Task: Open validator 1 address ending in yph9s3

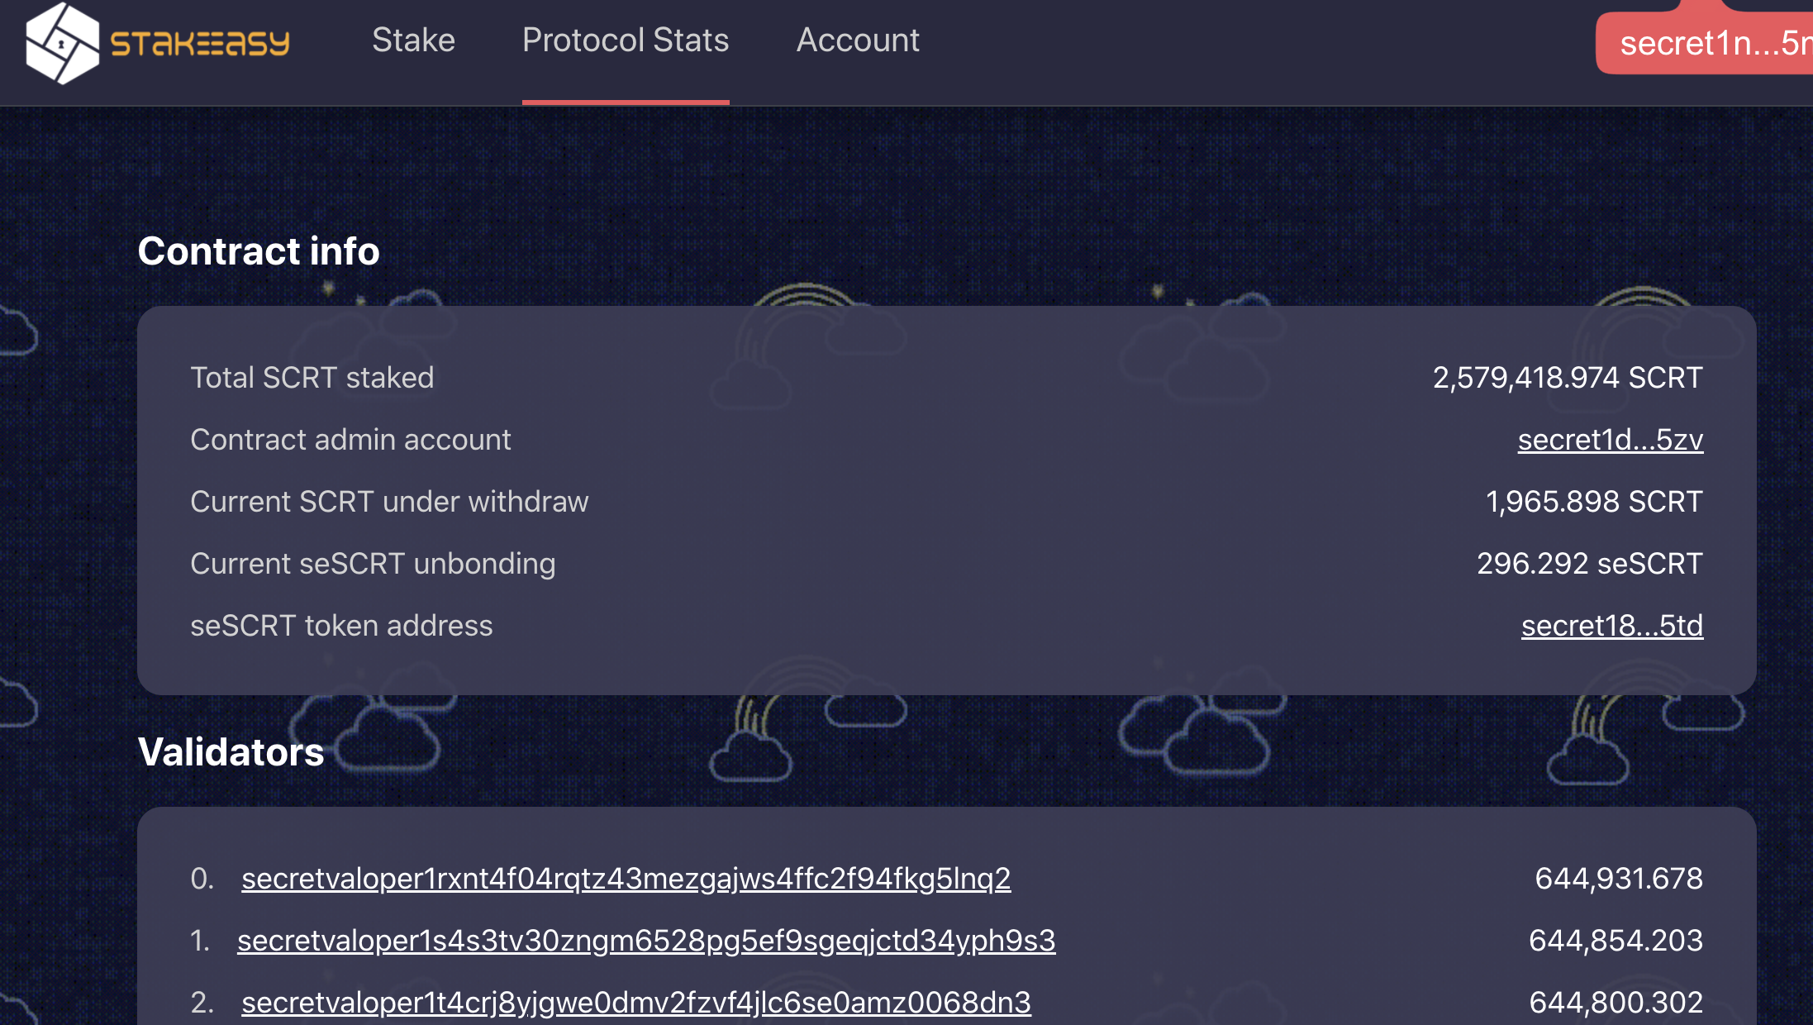Action: 646,940
